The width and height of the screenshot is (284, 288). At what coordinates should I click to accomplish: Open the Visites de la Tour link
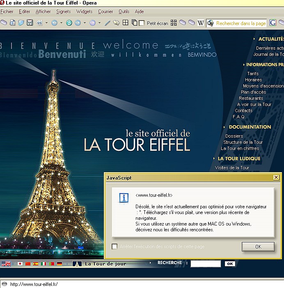(232, 168)
